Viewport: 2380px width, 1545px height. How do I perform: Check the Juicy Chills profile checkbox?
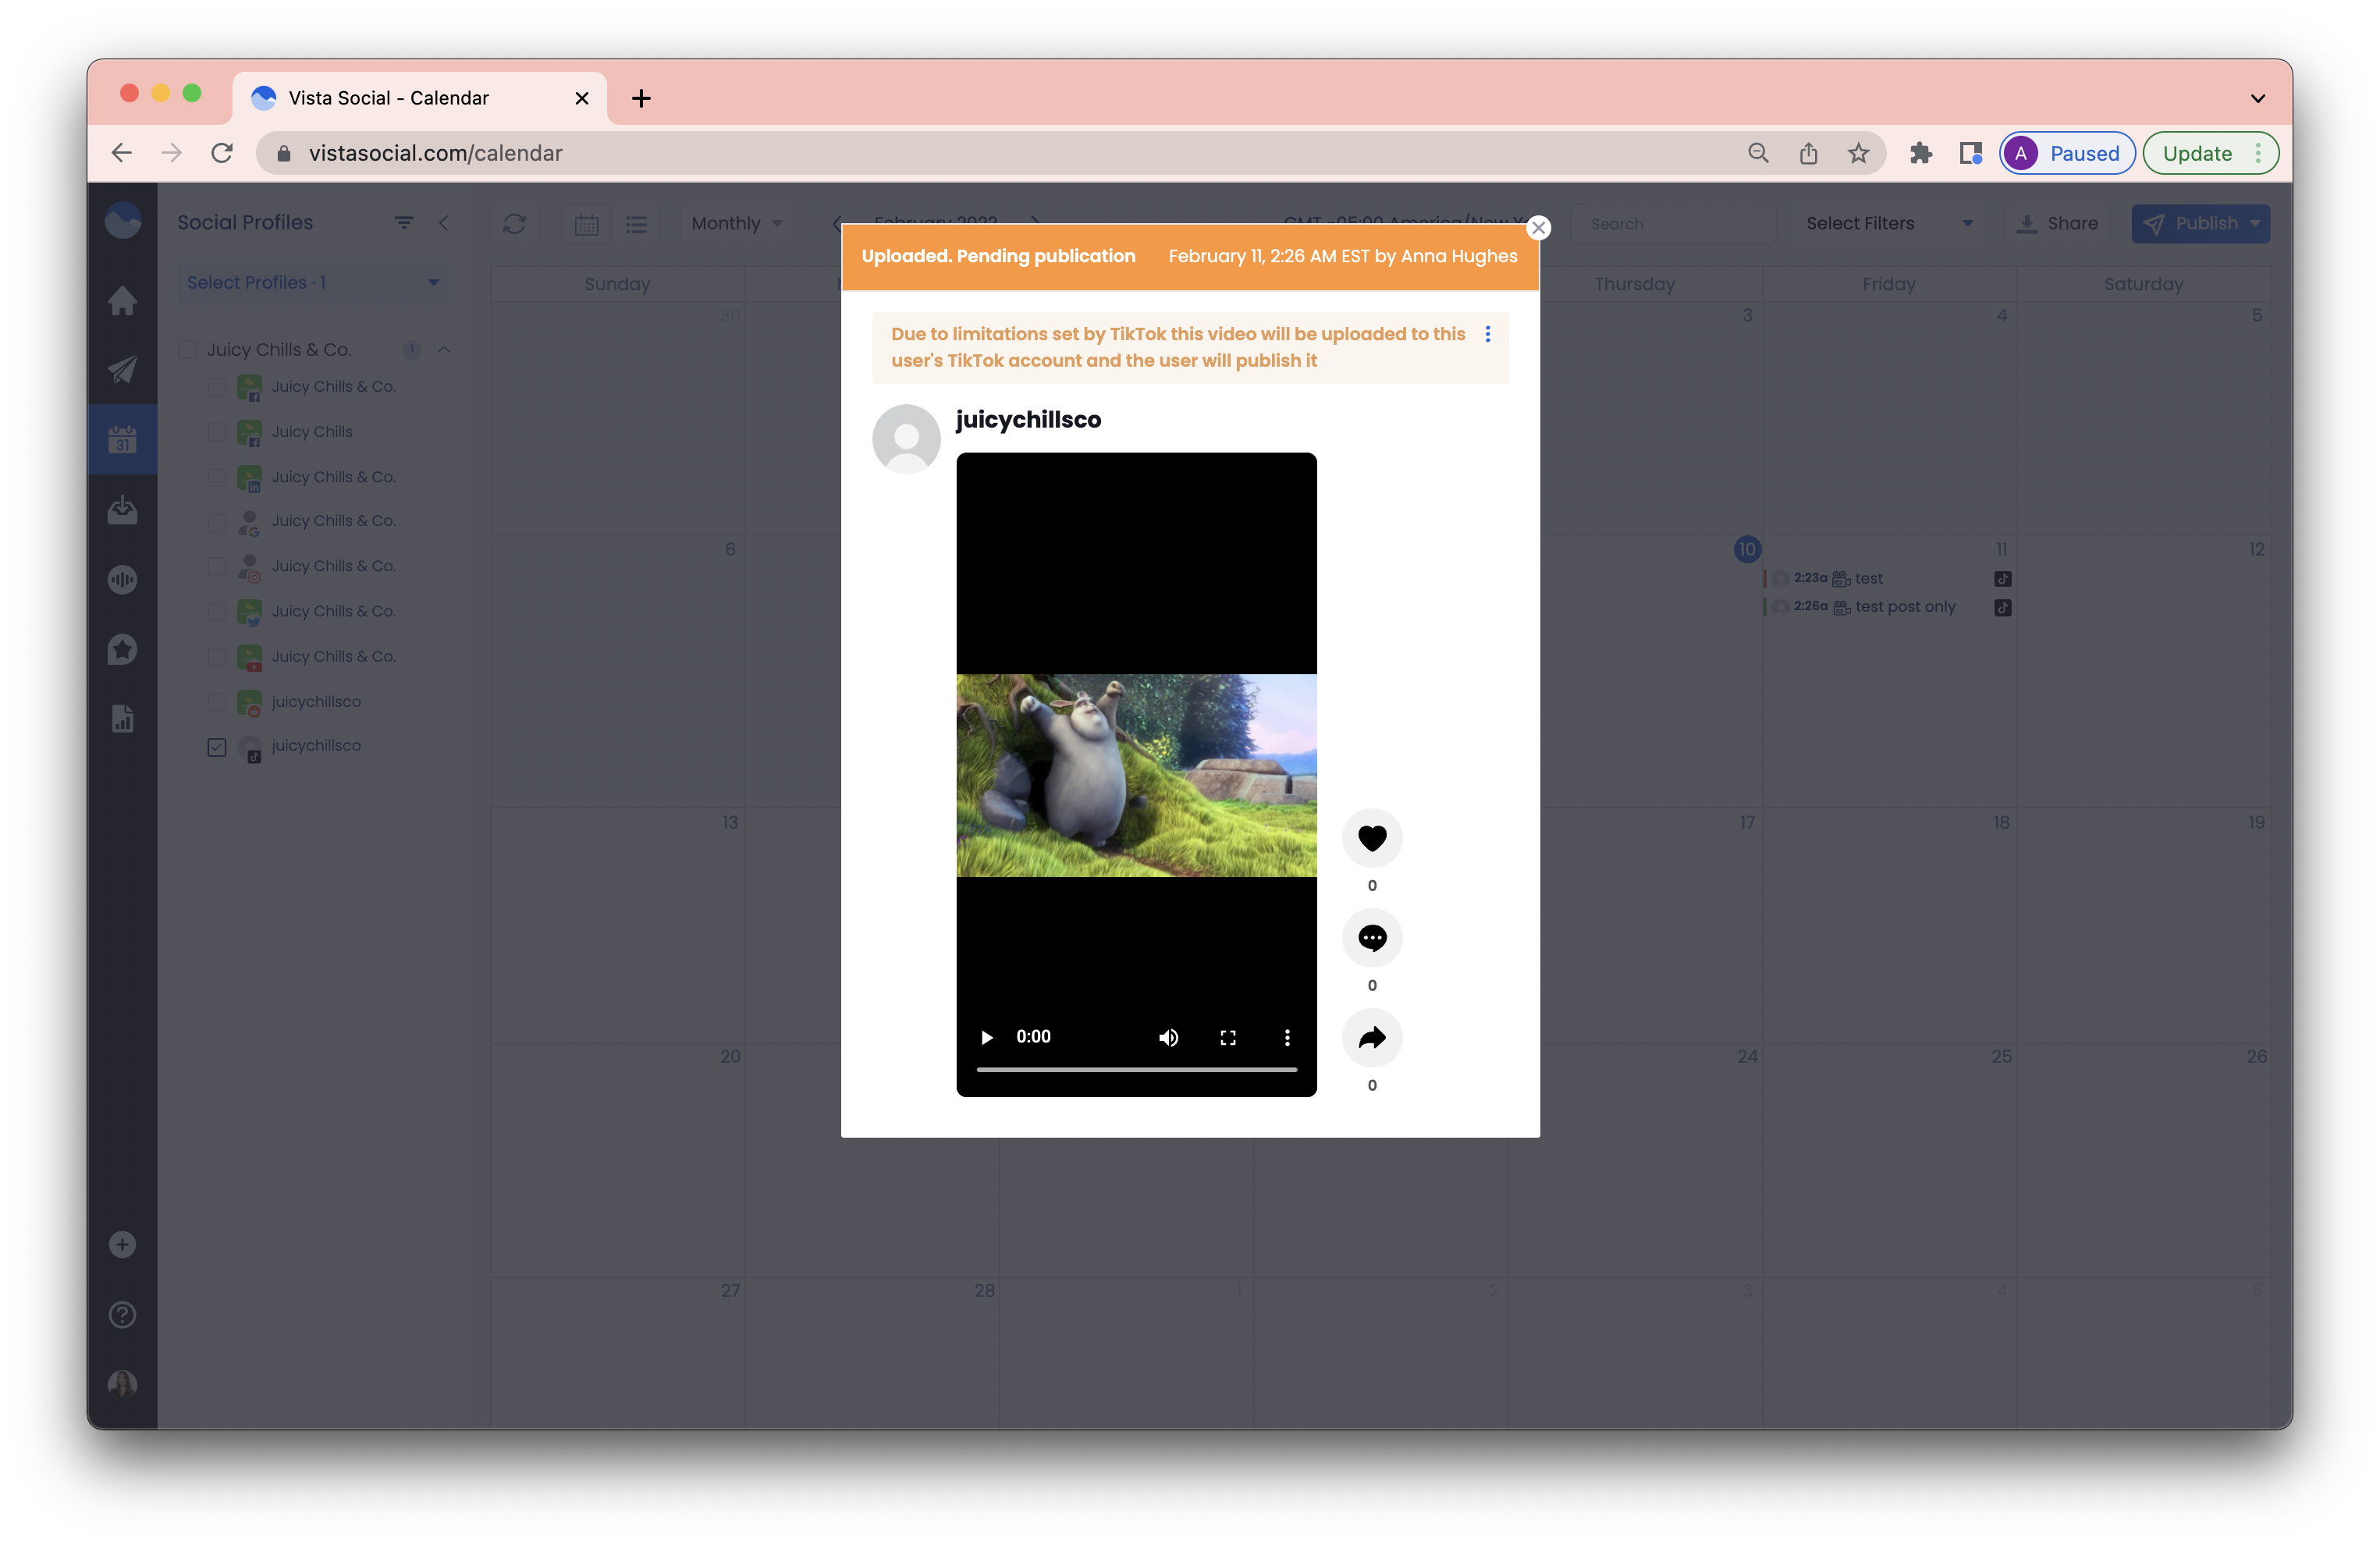point(216,431)
